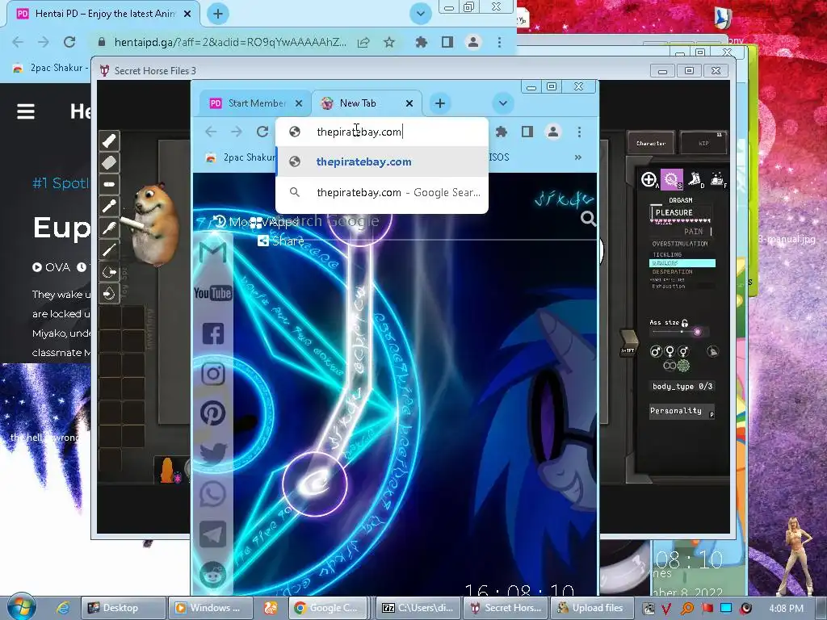The image size is (827, 620).
Task: Click the highlighted cyan meter bar
Action: click(682, 262)
